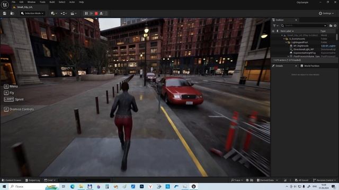Open the Build menu
This screenshot has width=339, height=190.
[52, 2]
